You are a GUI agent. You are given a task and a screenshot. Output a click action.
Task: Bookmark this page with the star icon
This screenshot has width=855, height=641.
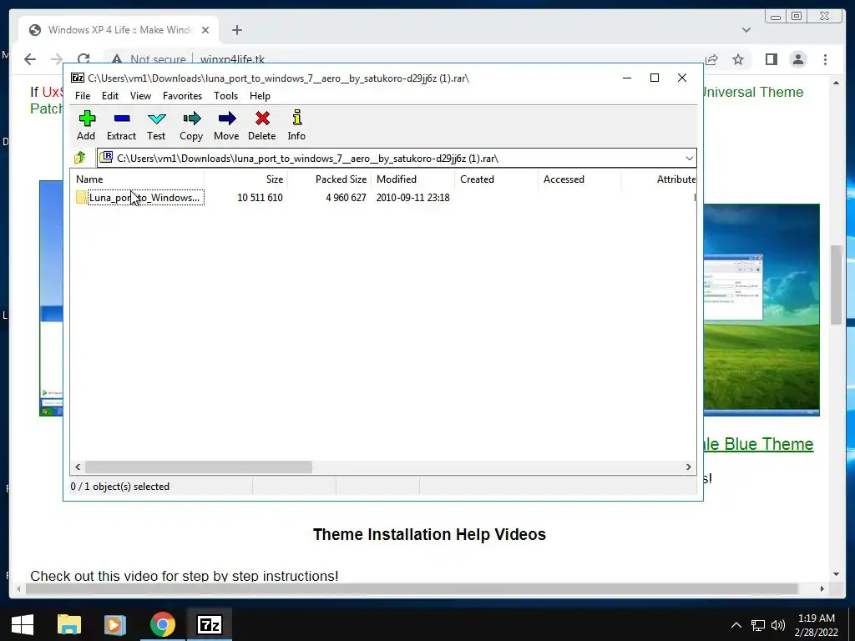pyautogui.click(x=738, y=59)
